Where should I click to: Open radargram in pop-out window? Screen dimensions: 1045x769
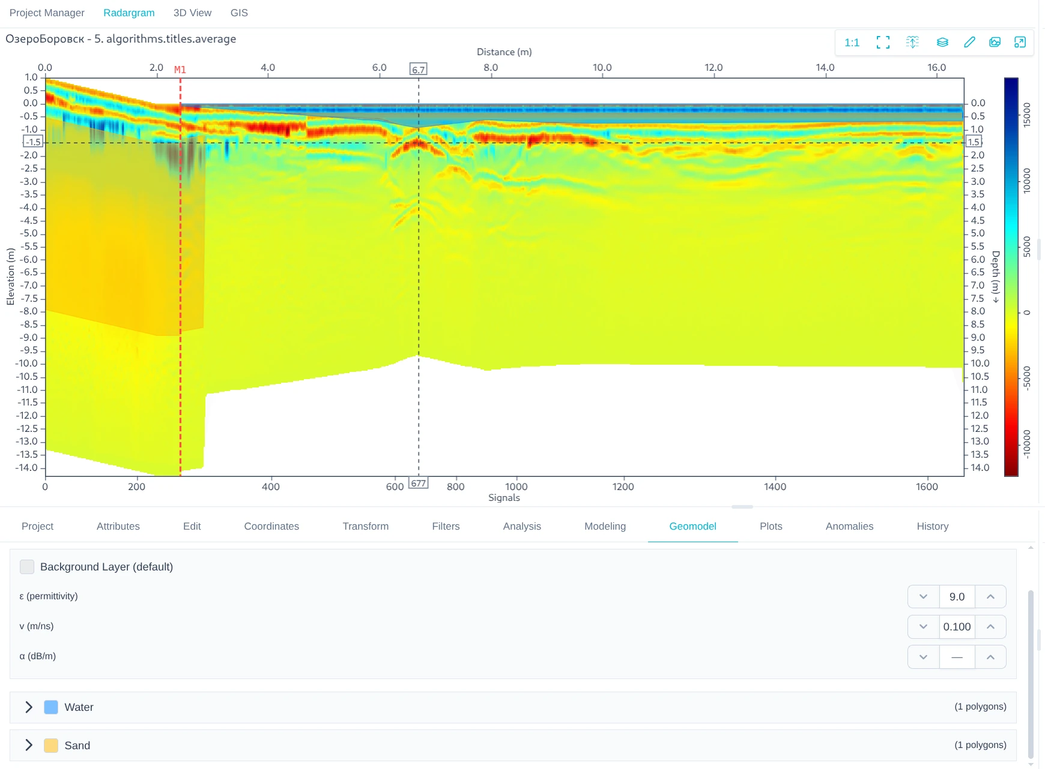tap(1020, 43)
